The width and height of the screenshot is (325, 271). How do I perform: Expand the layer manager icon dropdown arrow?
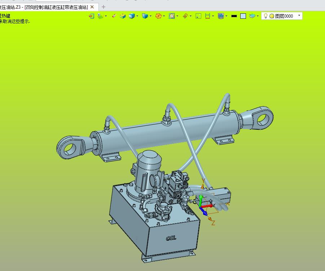tap(106, 16)
